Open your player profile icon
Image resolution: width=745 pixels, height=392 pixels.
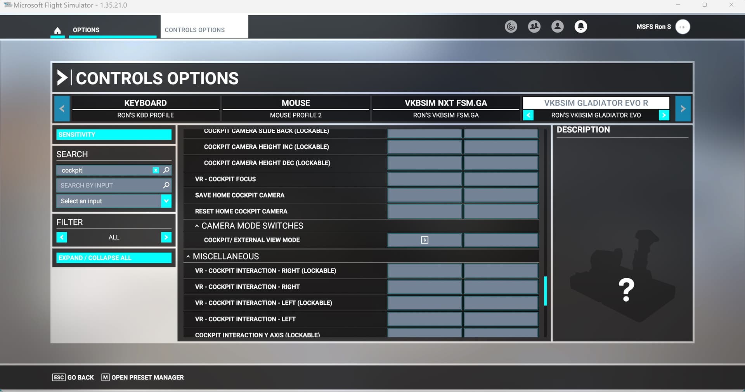point(557,26)
